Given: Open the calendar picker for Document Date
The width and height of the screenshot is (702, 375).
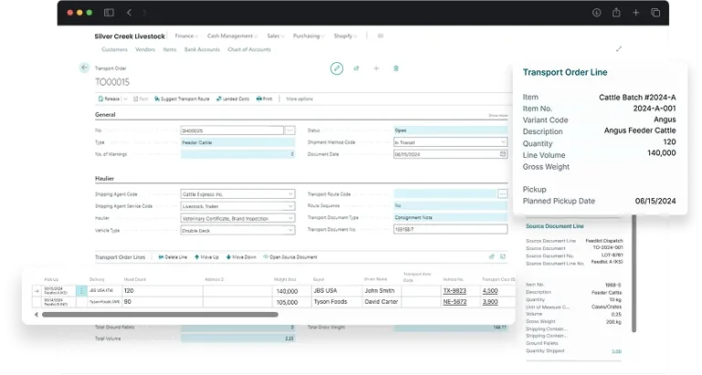Looking at the screenshot, I should (x=503, y=154).
